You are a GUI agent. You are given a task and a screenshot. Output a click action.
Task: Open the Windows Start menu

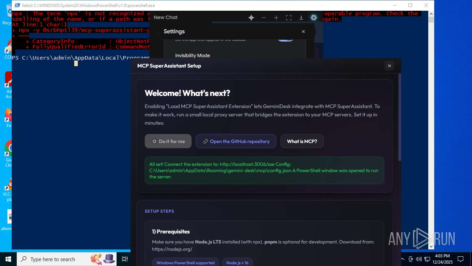pos(8,259)
